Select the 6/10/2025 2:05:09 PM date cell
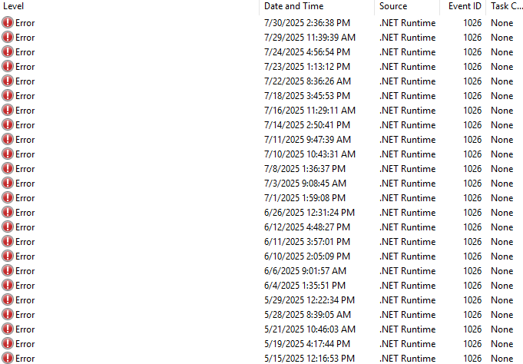Viewport: 523px width, 364px height. pos(307,256)
